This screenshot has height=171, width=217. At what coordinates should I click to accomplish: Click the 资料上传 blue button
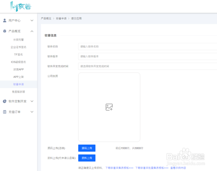tap(87, 158)
